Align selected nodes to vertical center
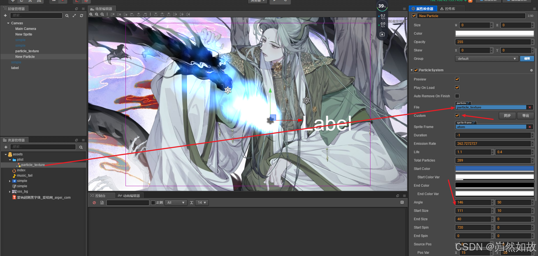Image resolution: width=538 pixels, height=256 pixels. 119,14
